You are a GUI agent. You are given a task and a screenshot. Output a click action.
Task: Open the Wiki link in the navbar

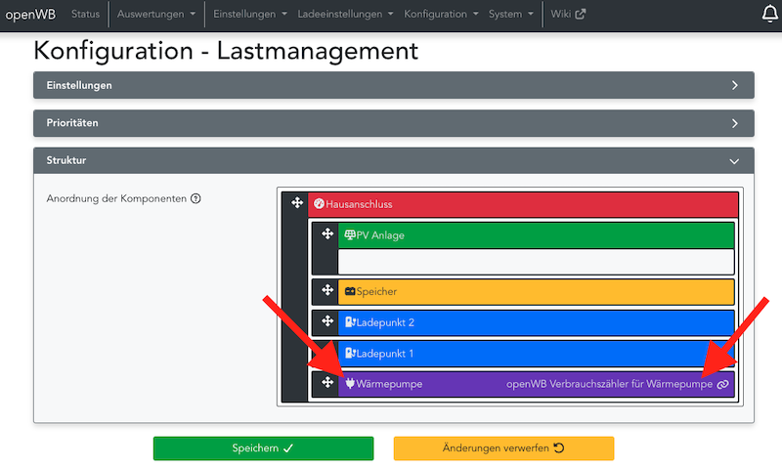(568, 14)
